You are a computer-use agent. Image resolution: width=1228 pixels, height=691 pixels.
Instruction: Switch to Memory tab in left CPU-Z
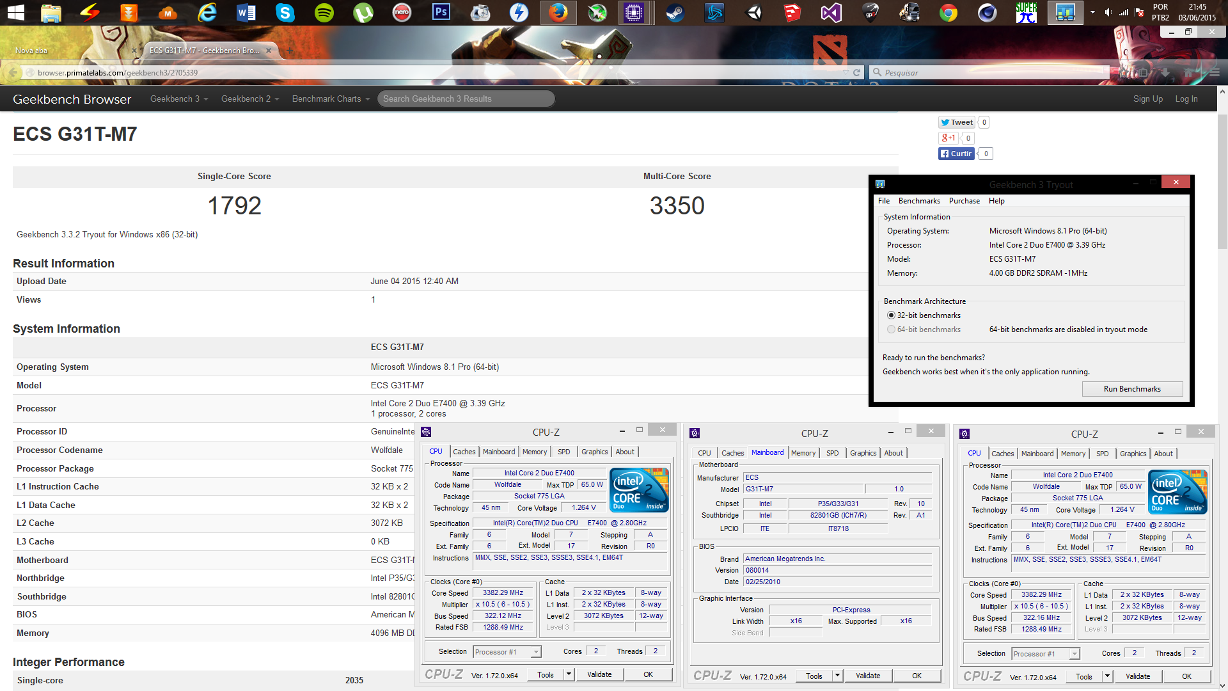tap(535, 452)
